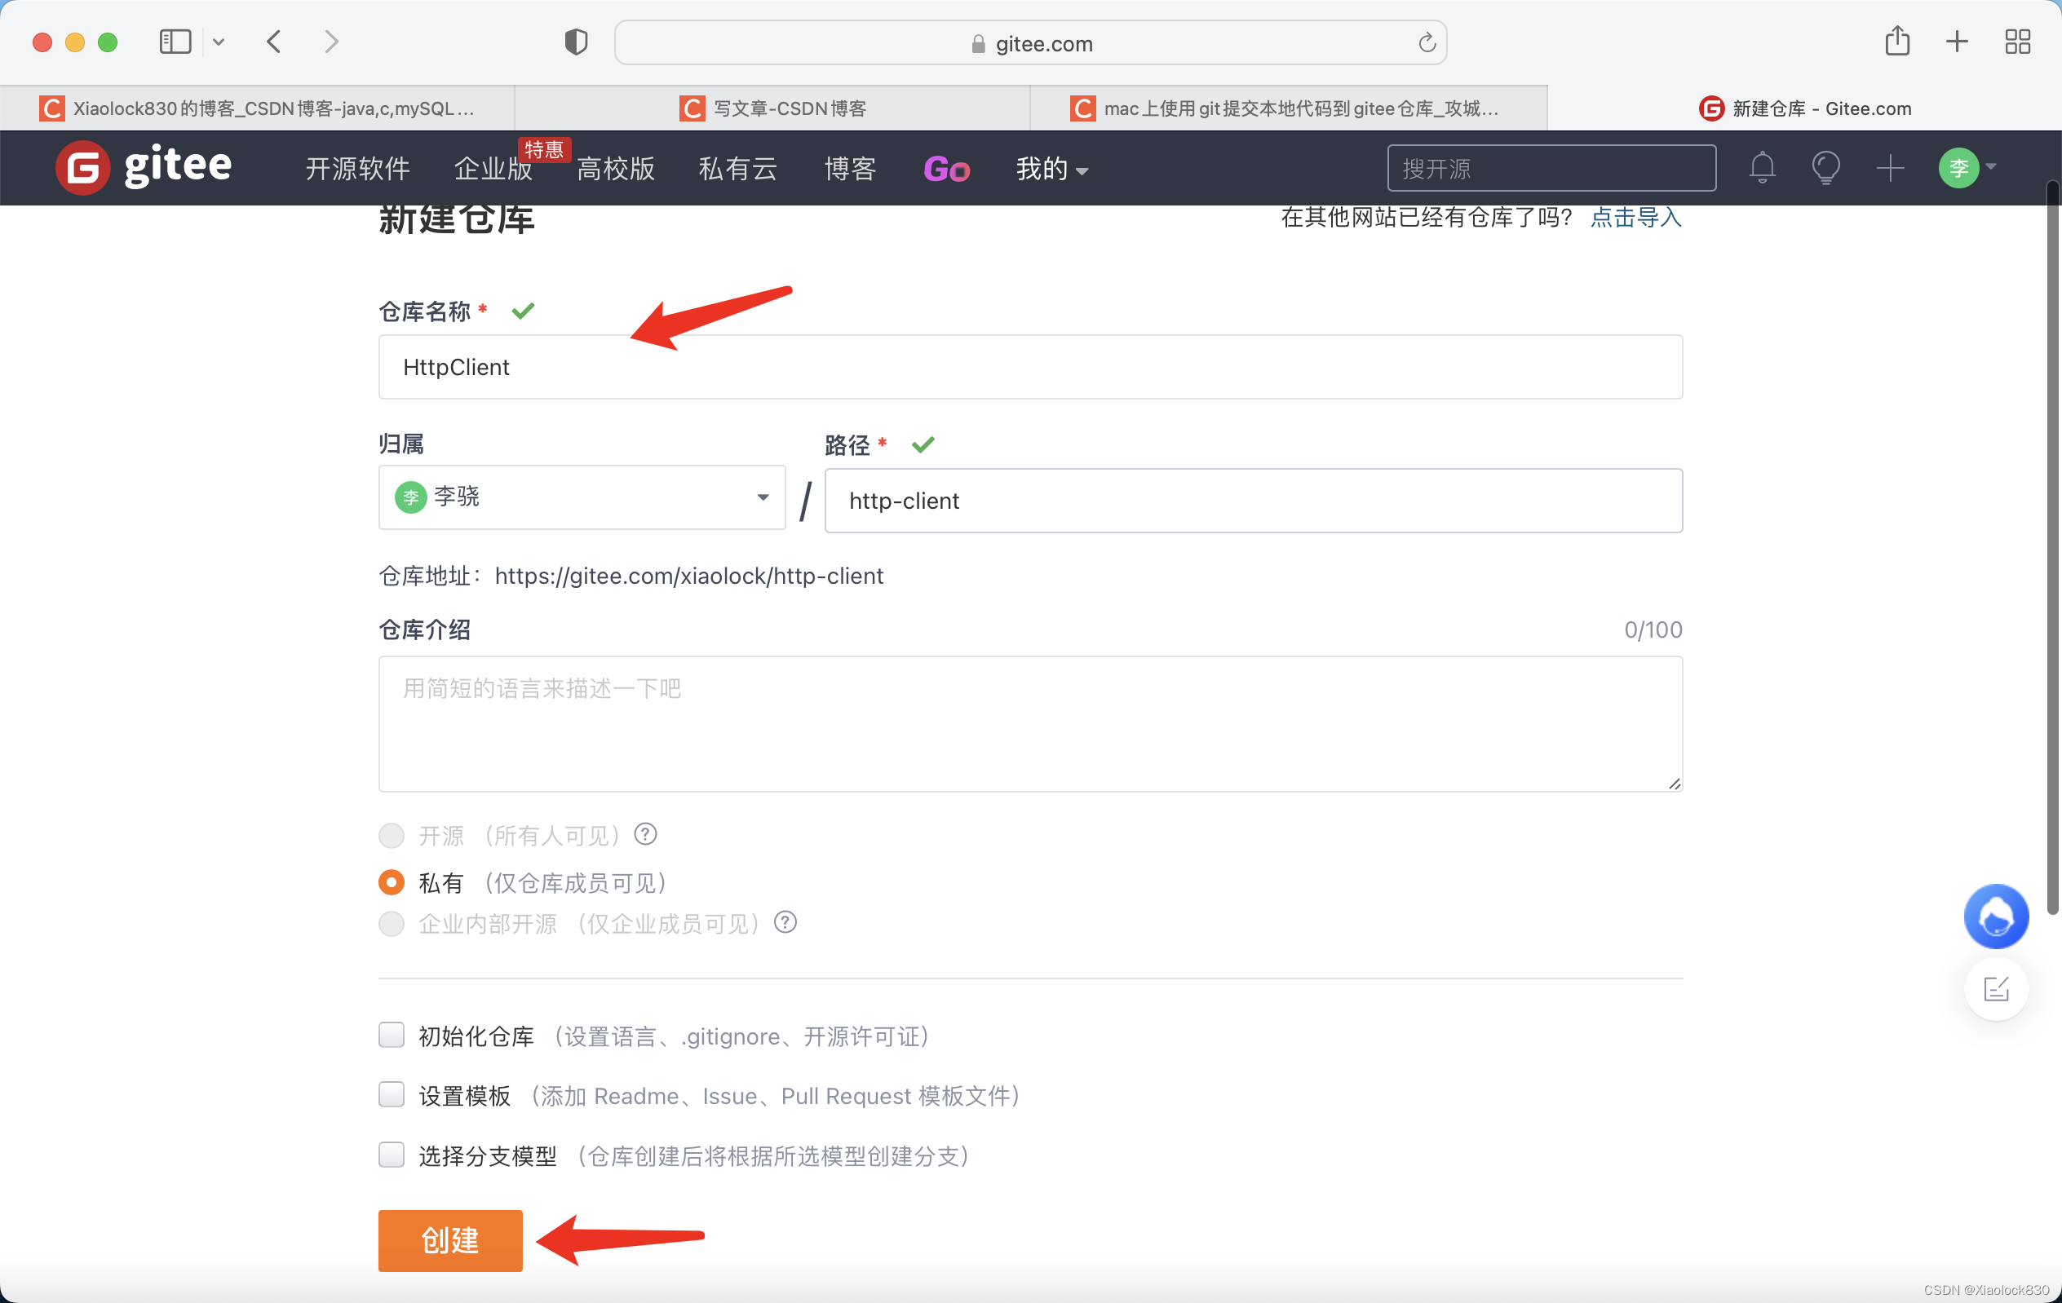The width and height of the screenshot is (2062, 1303).
Task: Show the tab overview grid icon
Action: point(2017,41)
